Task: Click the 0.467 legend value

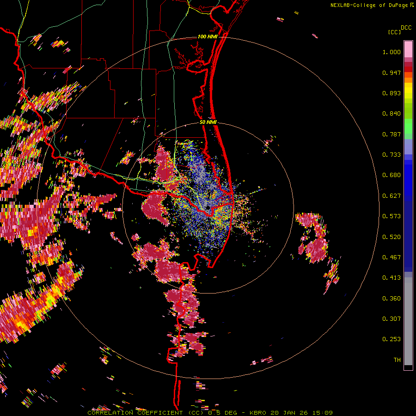Action: tap(392, 257)
